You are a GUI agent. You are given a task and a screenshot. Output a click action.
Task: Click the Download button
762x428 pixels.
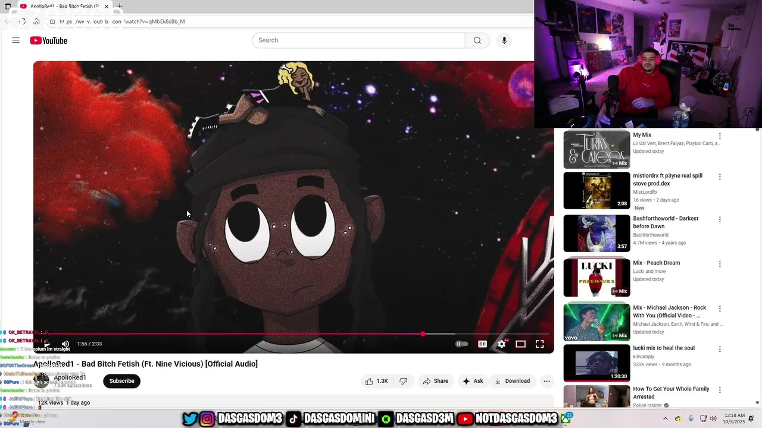513,381
